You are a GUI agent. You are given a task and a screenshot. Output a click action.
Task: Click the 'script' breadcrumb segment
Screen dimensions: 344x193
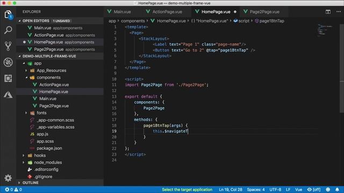pos(241,21)
